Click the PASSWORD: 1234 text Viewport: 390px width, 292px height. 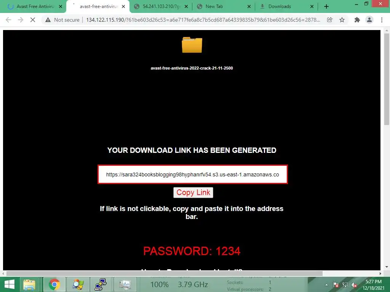(x=192, y=251)
